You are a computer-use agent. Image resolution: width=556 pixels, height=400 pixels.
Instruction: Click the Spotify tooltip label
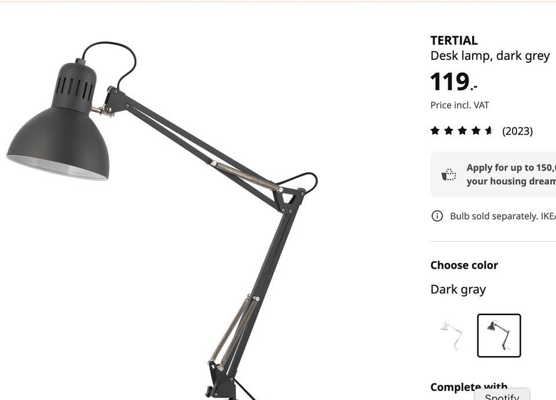pos(502,396)
